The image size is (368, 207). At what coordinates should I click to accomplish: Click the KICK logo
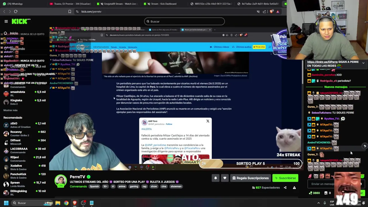(x=21, y=21)
